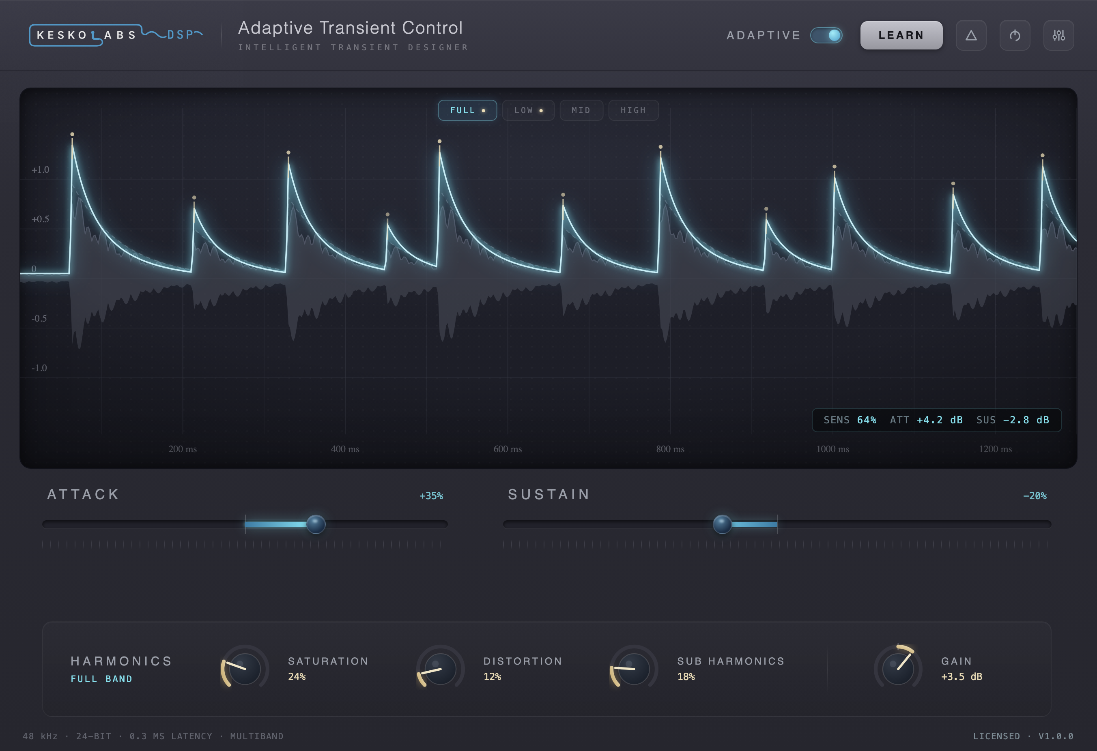Click the Saturation knob
The height and width of the screenshot is (751, 1097).
245,669
